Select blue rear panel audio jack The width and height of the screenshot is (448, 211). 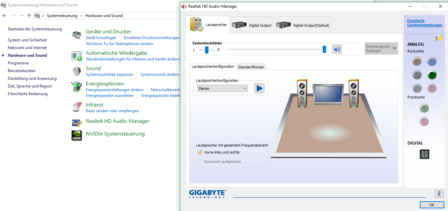click(432, 61)
